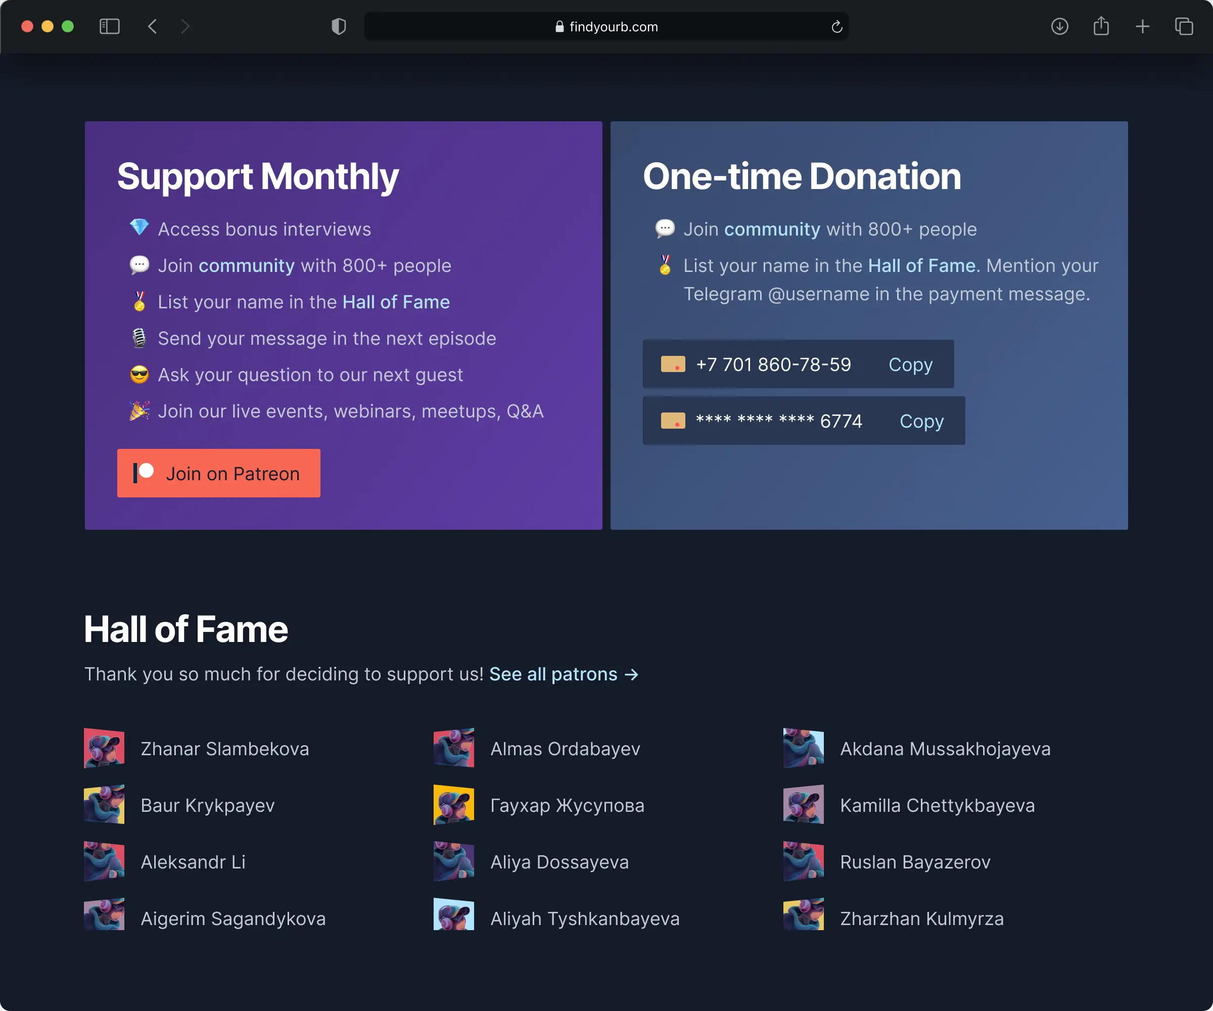Open a new tab with the plus icon
The height and width of the screenshot is (1011, 1213).
pos(1141,27)
